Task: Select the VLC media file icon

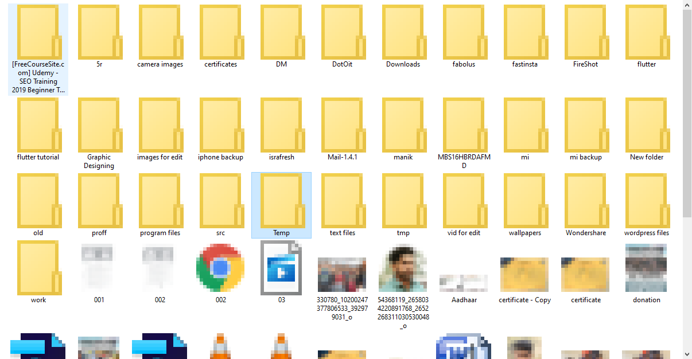Action: [220, 347]
